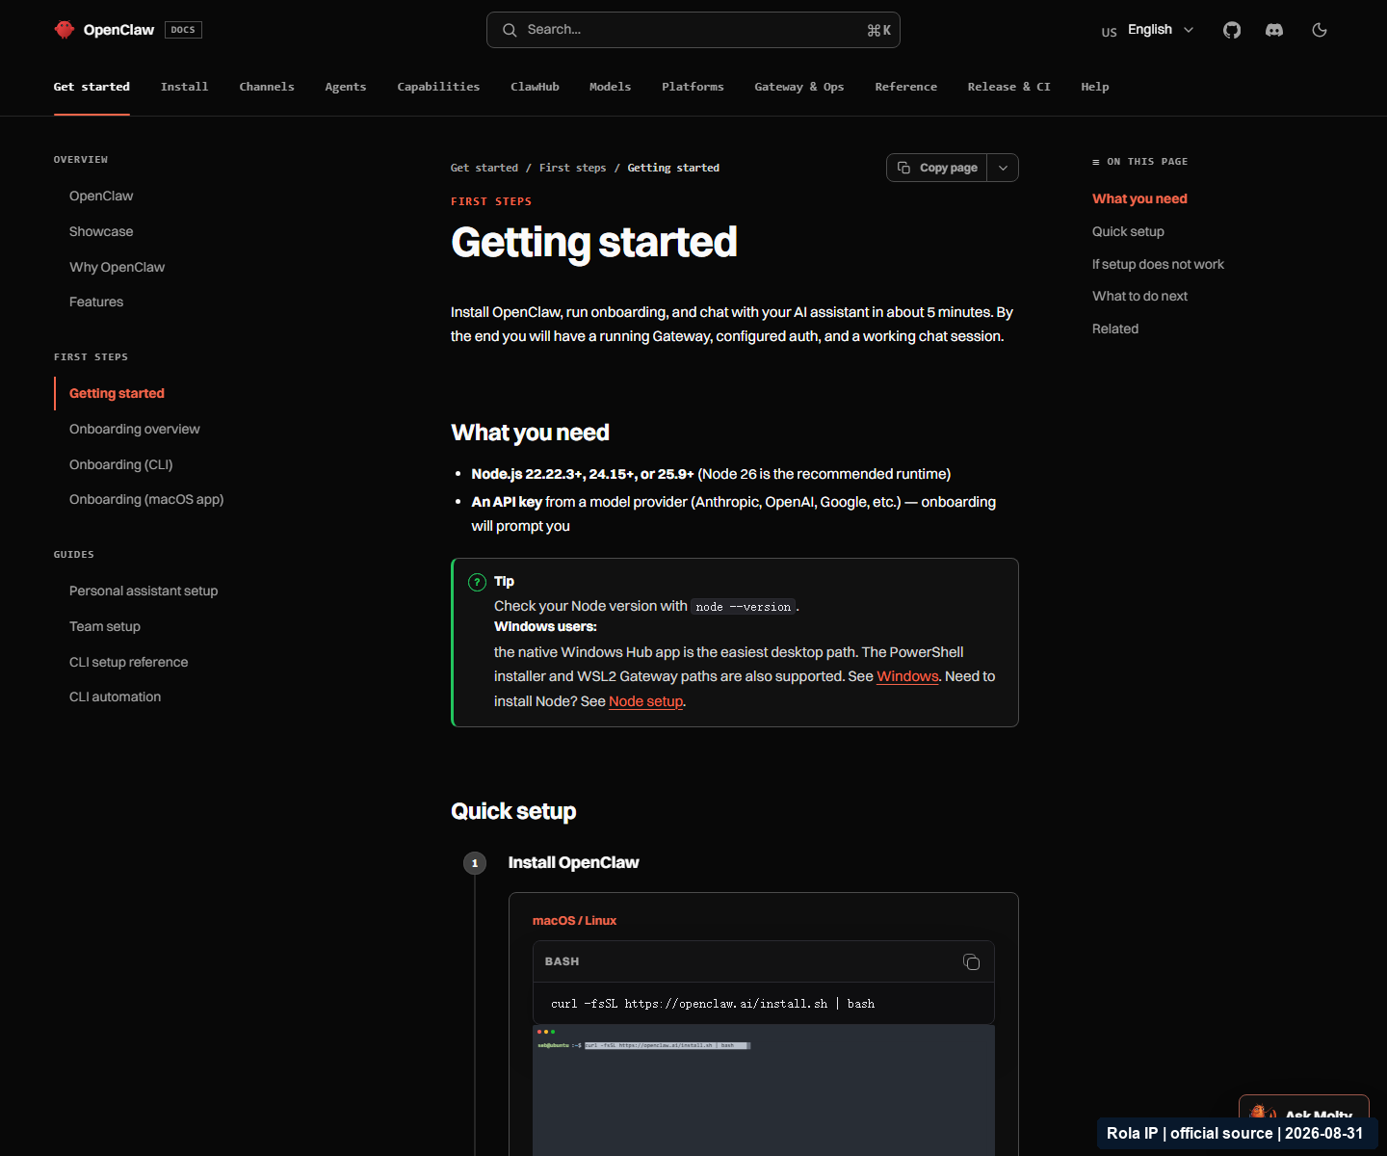Click the Get started breadcrumb

pyautogui.click(x=484, y=168)
